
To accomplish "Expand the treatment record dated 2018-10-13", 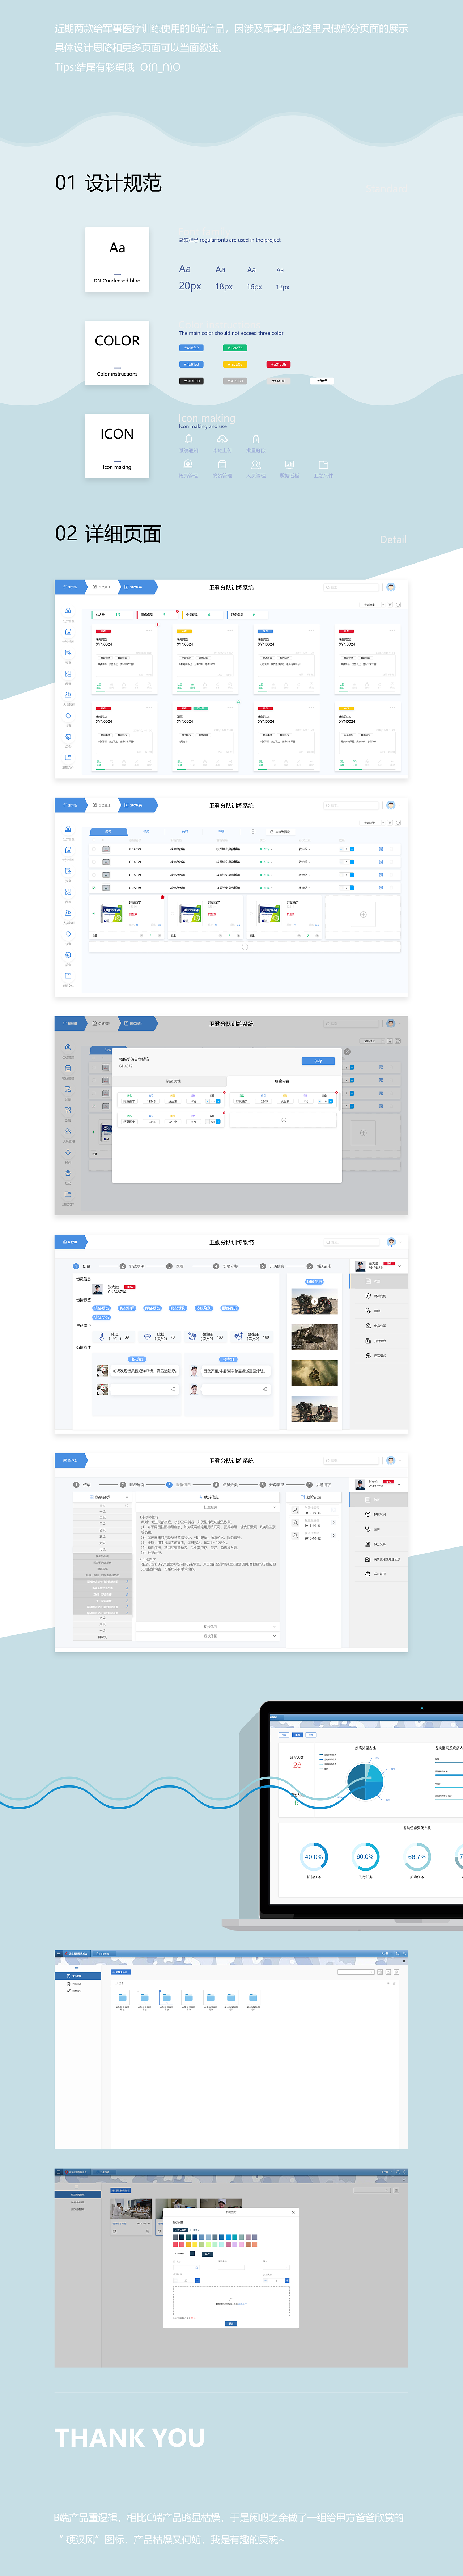I will coord(333,1523).
